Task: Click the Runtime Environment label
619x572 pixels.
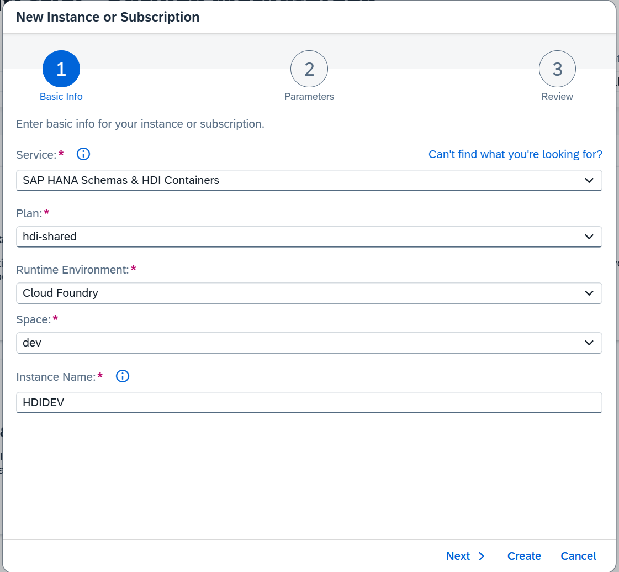Action: [x=73, y=270]
